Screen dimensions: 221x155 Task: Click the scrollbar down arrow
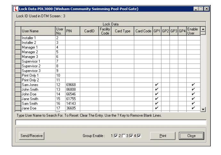(203, 109)
